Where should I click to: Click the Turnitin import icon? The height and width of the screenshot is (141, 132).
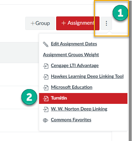(x=46, y=98)
